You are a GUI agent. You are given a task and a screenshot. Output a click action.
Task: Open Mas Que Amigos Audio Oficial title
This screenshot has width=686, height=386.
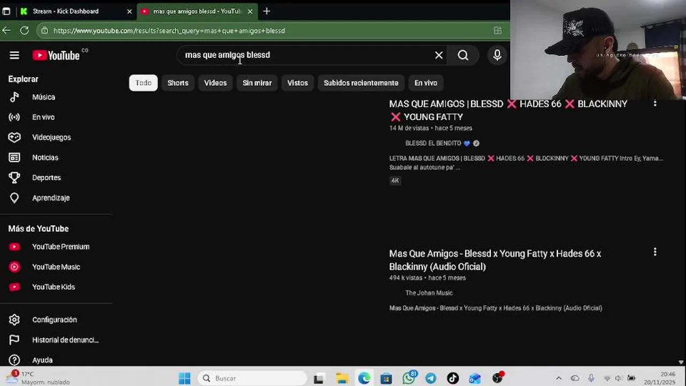pyautogui.click(x=495, y=260)
